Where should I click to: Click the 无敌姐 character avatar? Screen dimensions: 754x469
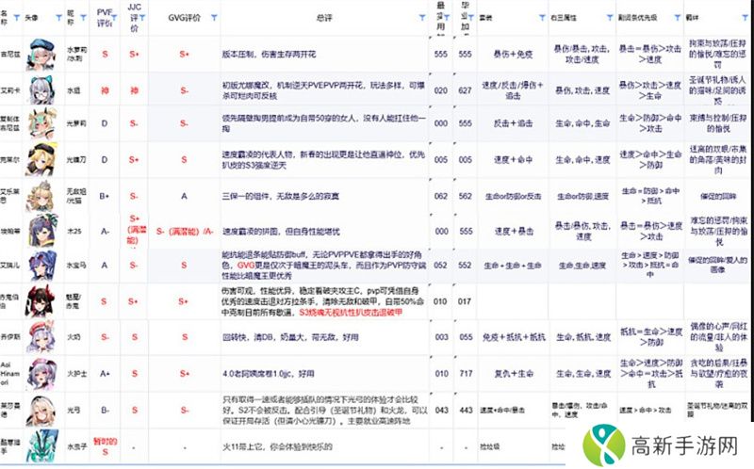[42, 196]
